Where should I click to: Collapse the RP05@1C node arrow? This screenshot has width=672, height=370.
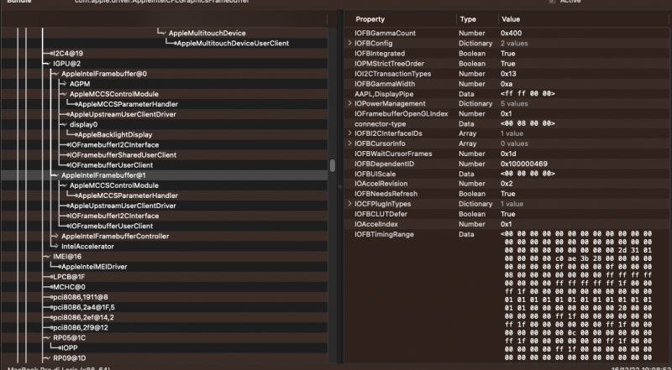[x=47, y=338]
